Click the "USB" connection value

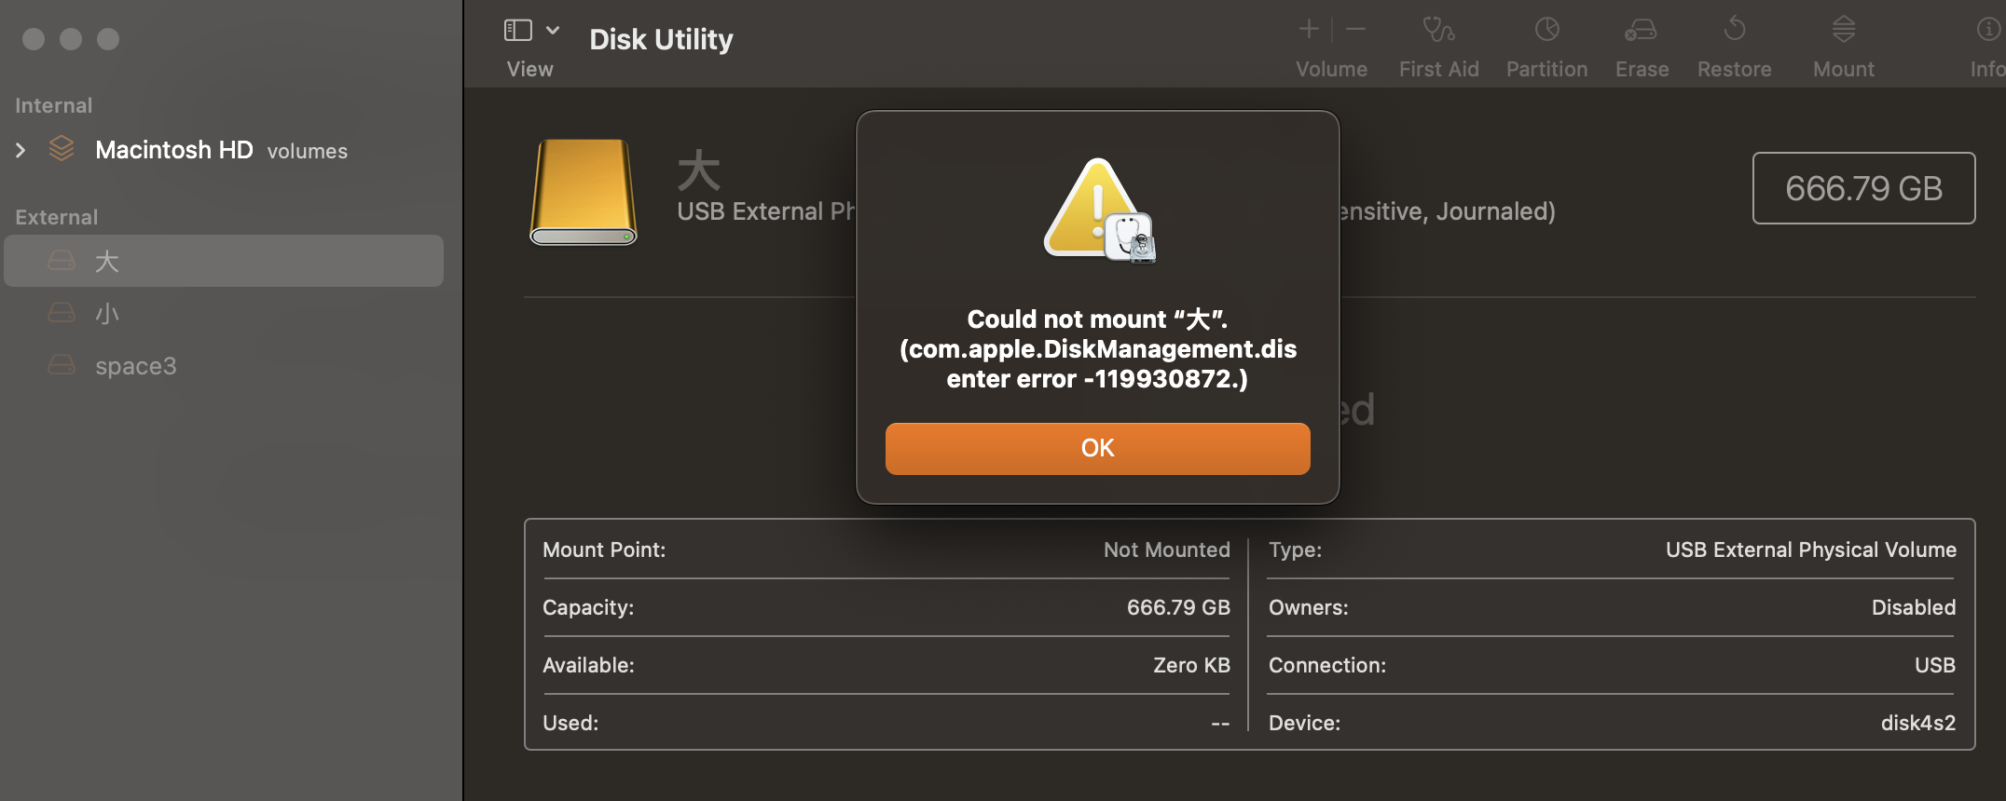pos(1934,665)
